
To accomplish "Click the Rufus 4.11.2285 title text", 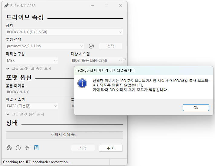I will pos(23,6).
